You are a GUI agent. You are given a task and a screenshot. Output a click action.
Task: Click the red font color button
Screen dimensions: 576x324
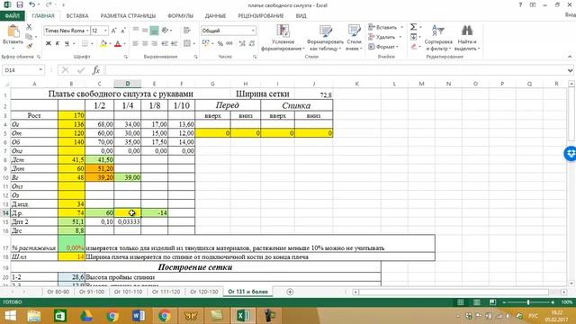(118, 44)
